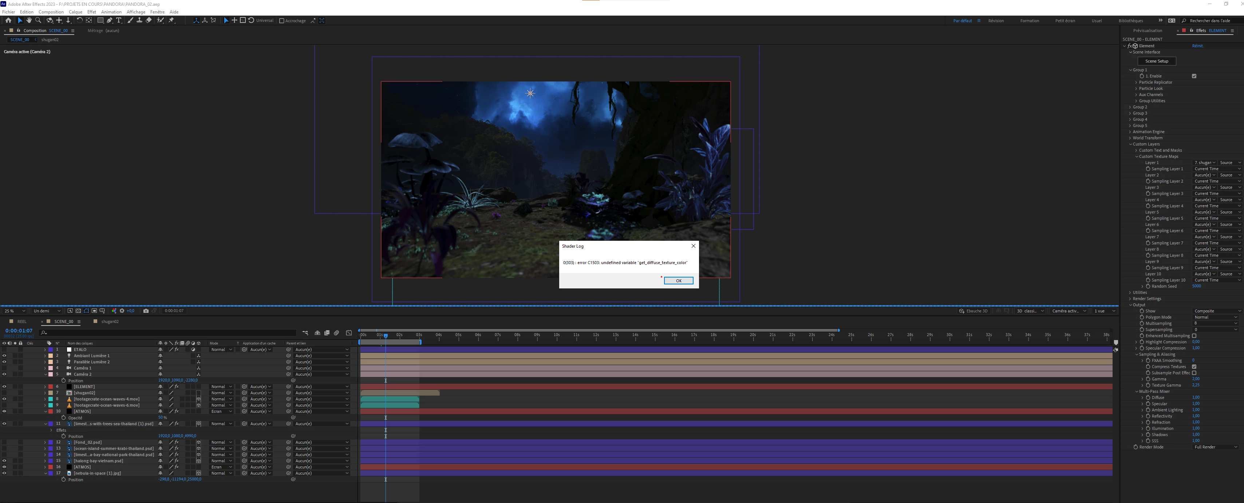Open the Calque menu
The image size is (1244, 503).
click(75, 12)
